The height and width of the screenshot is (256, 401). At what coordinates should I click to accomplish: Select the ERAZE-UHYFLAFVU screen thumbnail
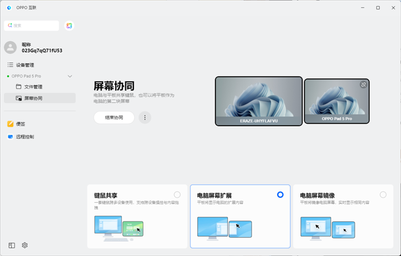click(x=259, y=101)
